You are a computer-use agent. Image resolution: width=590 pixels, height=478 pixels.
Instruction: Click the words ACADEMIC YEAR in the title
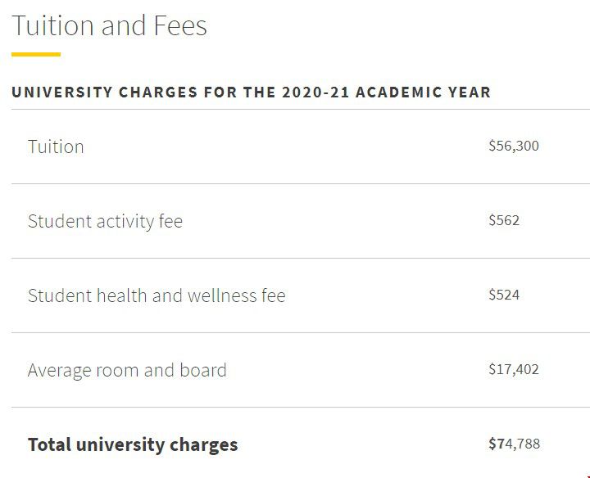tap(424, 92)
